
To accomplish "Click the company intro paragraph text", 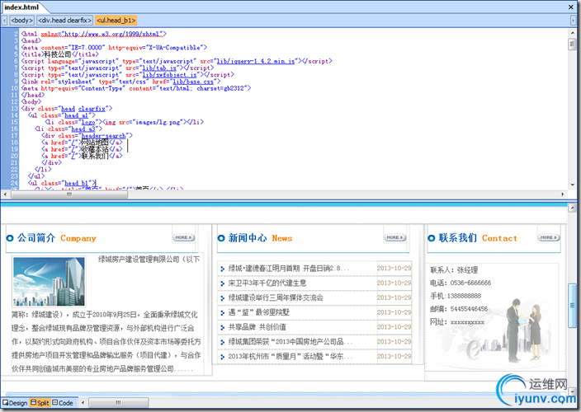I will 106,341.
